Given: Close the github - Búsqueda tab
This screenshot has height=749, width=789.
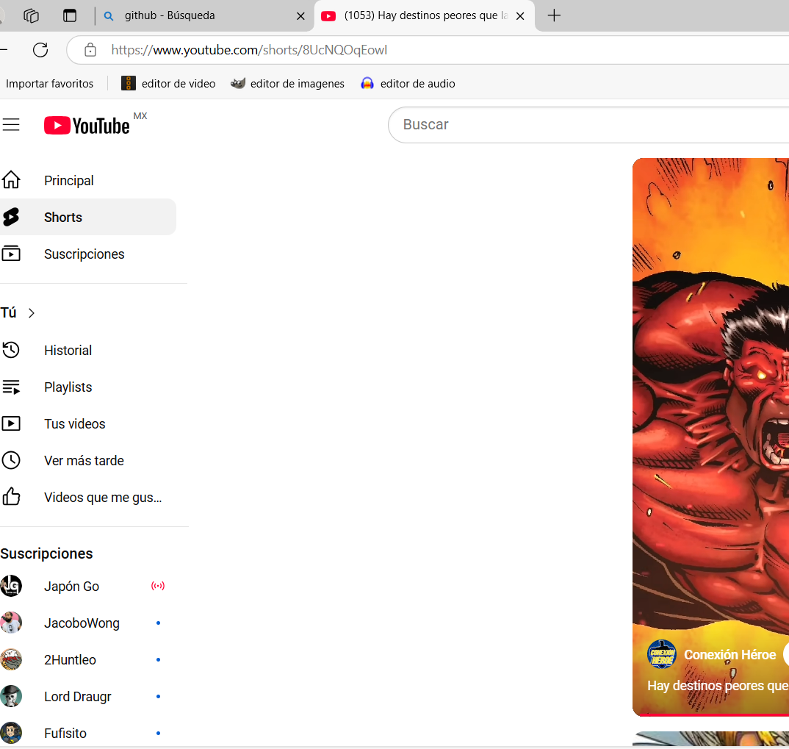Looking at the screenshot, I should [301, 16].
